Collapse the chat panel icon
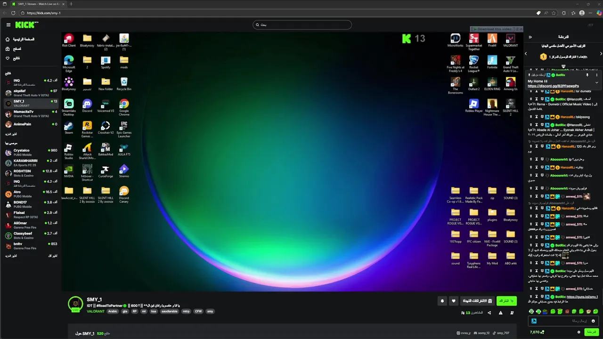 530,37
